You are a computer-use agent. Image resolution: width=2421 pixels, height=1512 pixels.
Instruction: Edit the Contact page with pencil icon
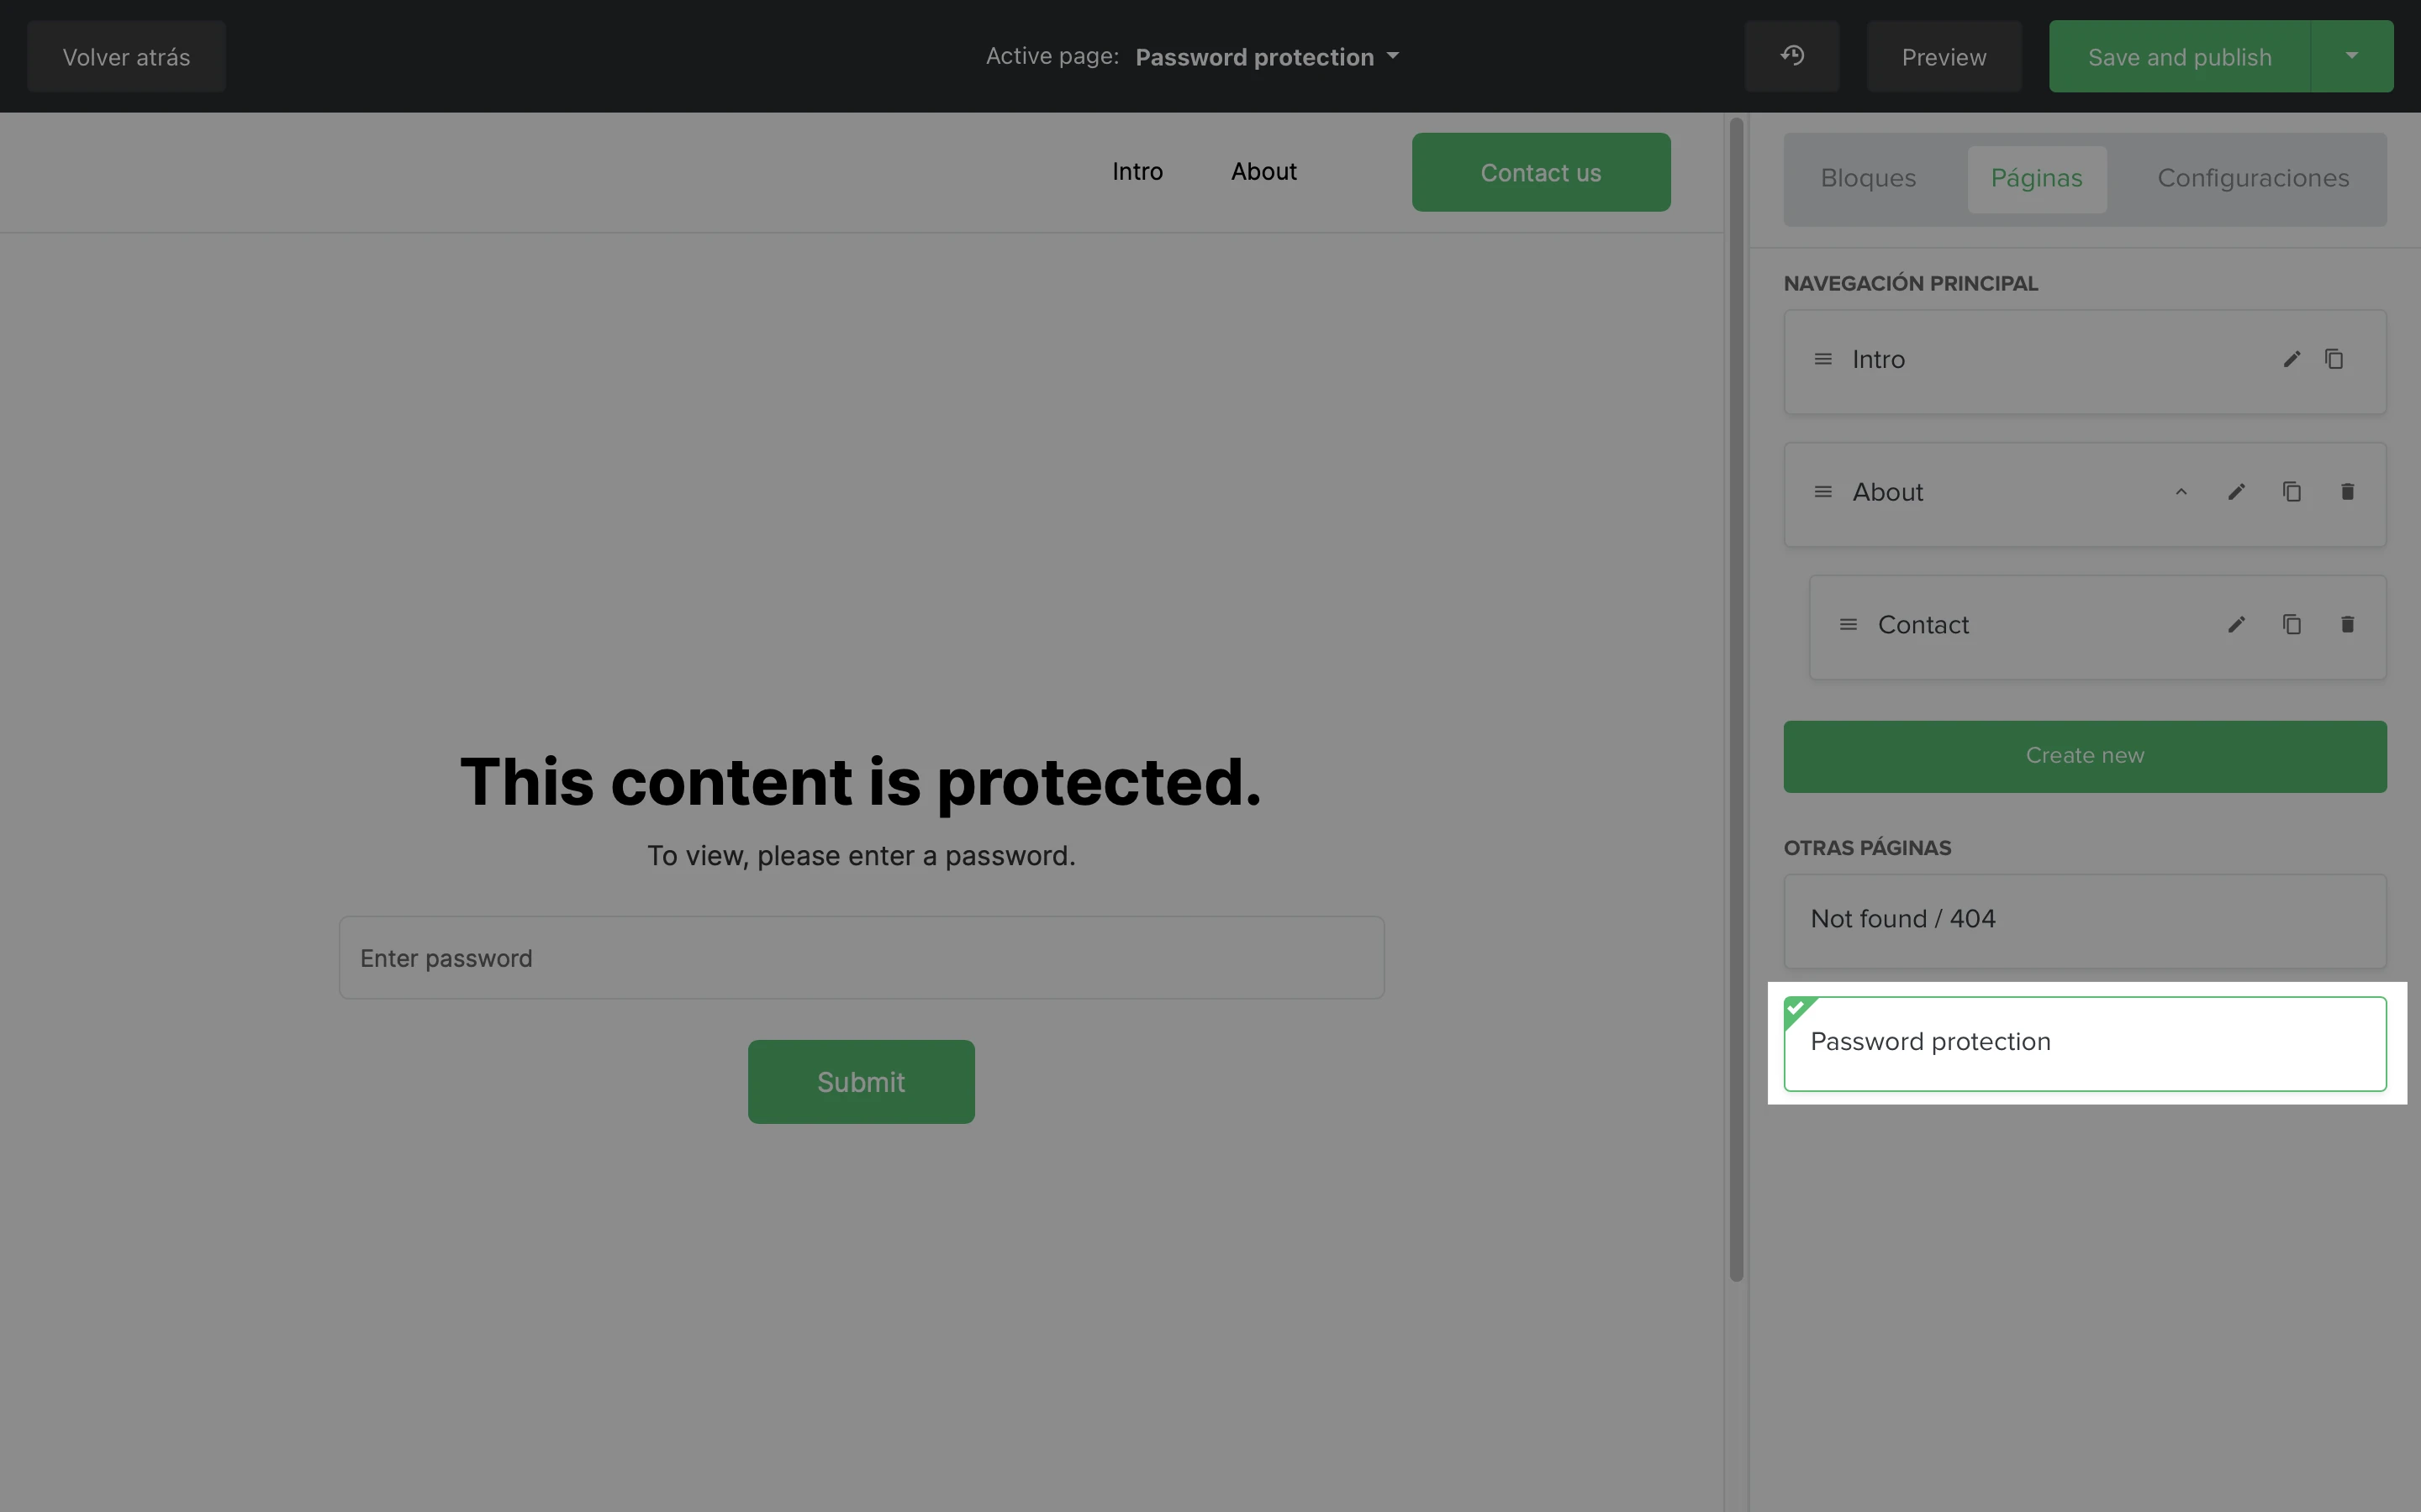click(2237, 625)
